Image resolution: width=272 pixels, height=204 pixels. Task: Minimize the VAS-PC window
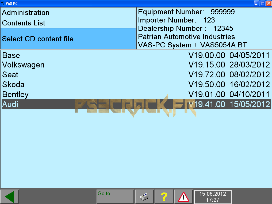[256, 3]
